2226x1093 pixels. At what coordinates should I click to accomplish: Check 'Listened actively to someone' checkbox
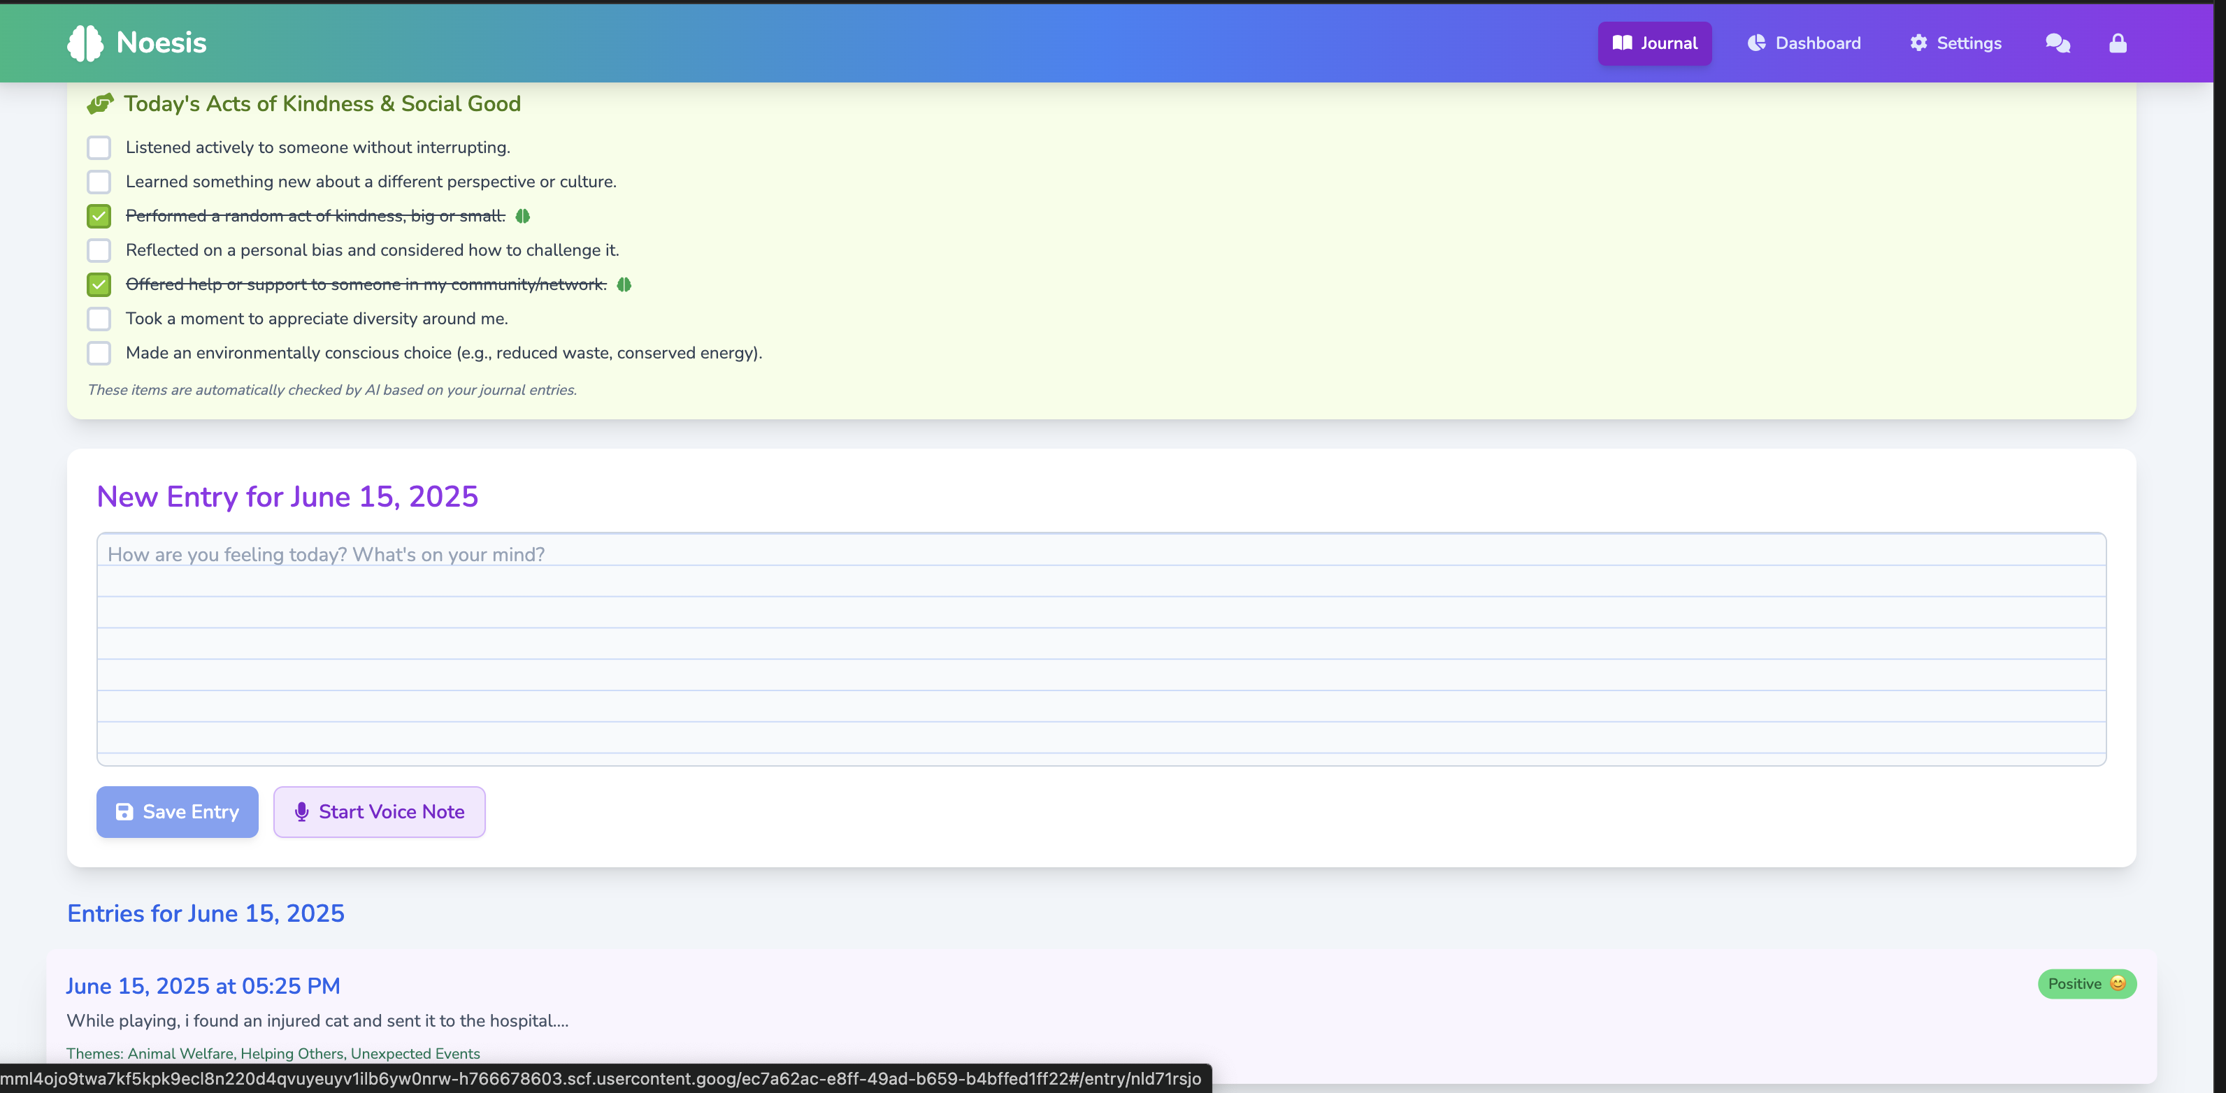pyautogui.click(x=99, y=147)
